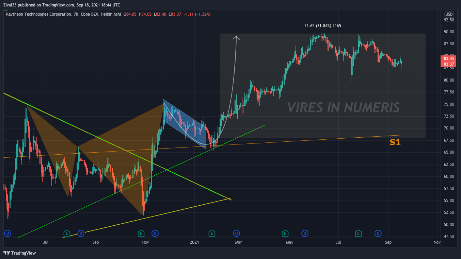Image resolution: width=461 pixels, height=259 pixels.
Task: Click the −1.11 (−1.32%) change value
Action: (197, 14)
